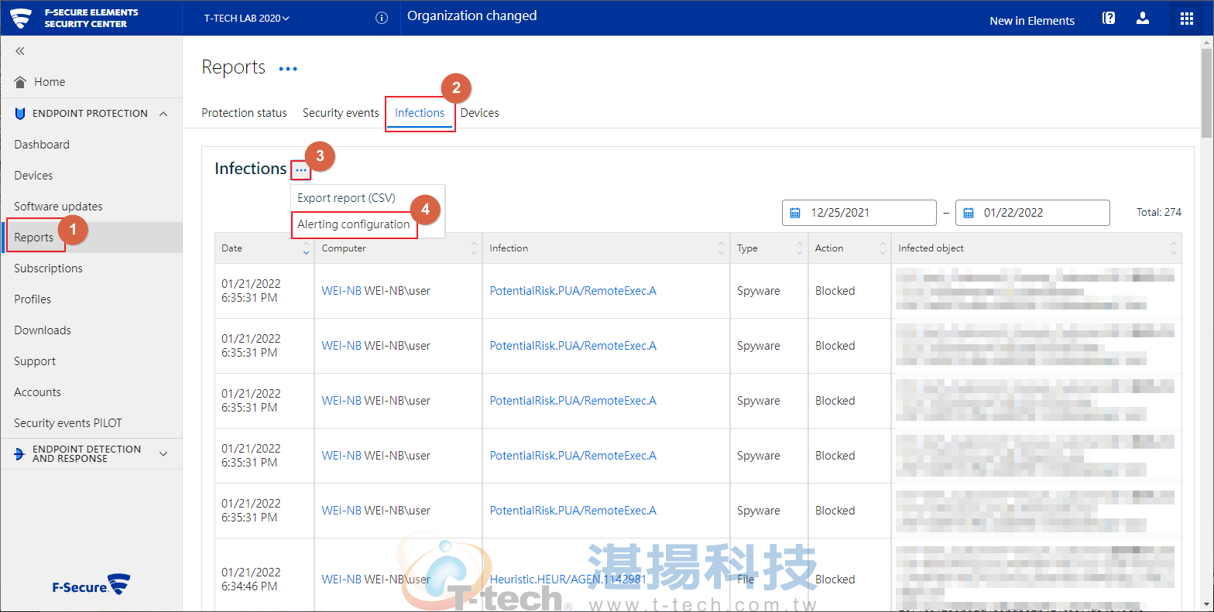Click the Endpoint Protection shield icon

[x=20, y=114]
